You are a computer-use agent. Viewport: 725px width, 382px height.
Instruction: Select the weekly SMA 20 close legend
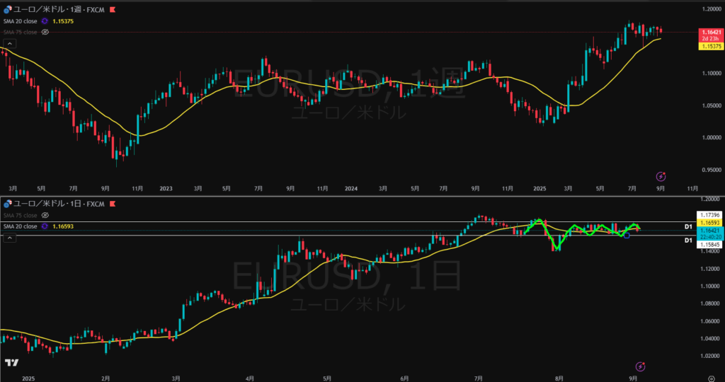coord(21,21)
